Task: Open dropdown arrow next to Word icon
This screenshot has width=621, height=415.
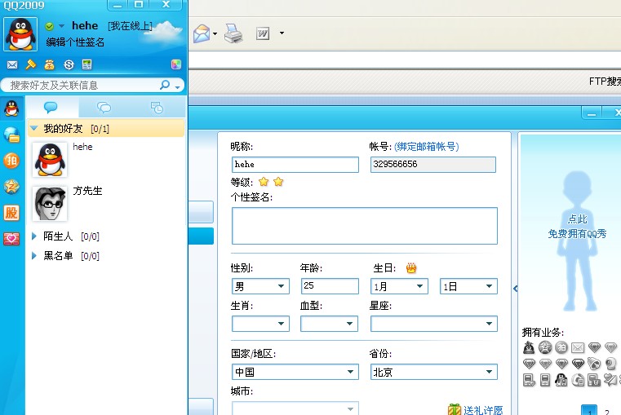Action: [x=282, y=33]
